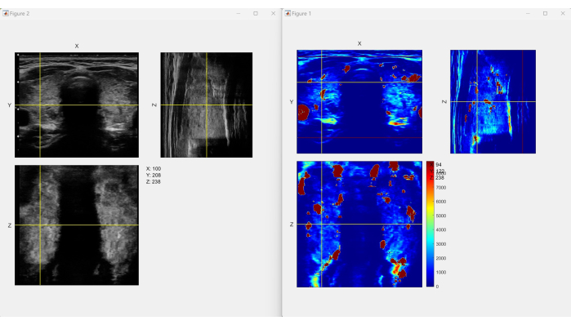Maximize the Figure 2 window
571x325 pixels.
click(256, 13)
